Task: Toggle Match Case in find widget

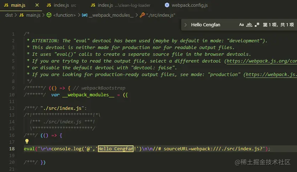Action: click(x=241, y=25)
